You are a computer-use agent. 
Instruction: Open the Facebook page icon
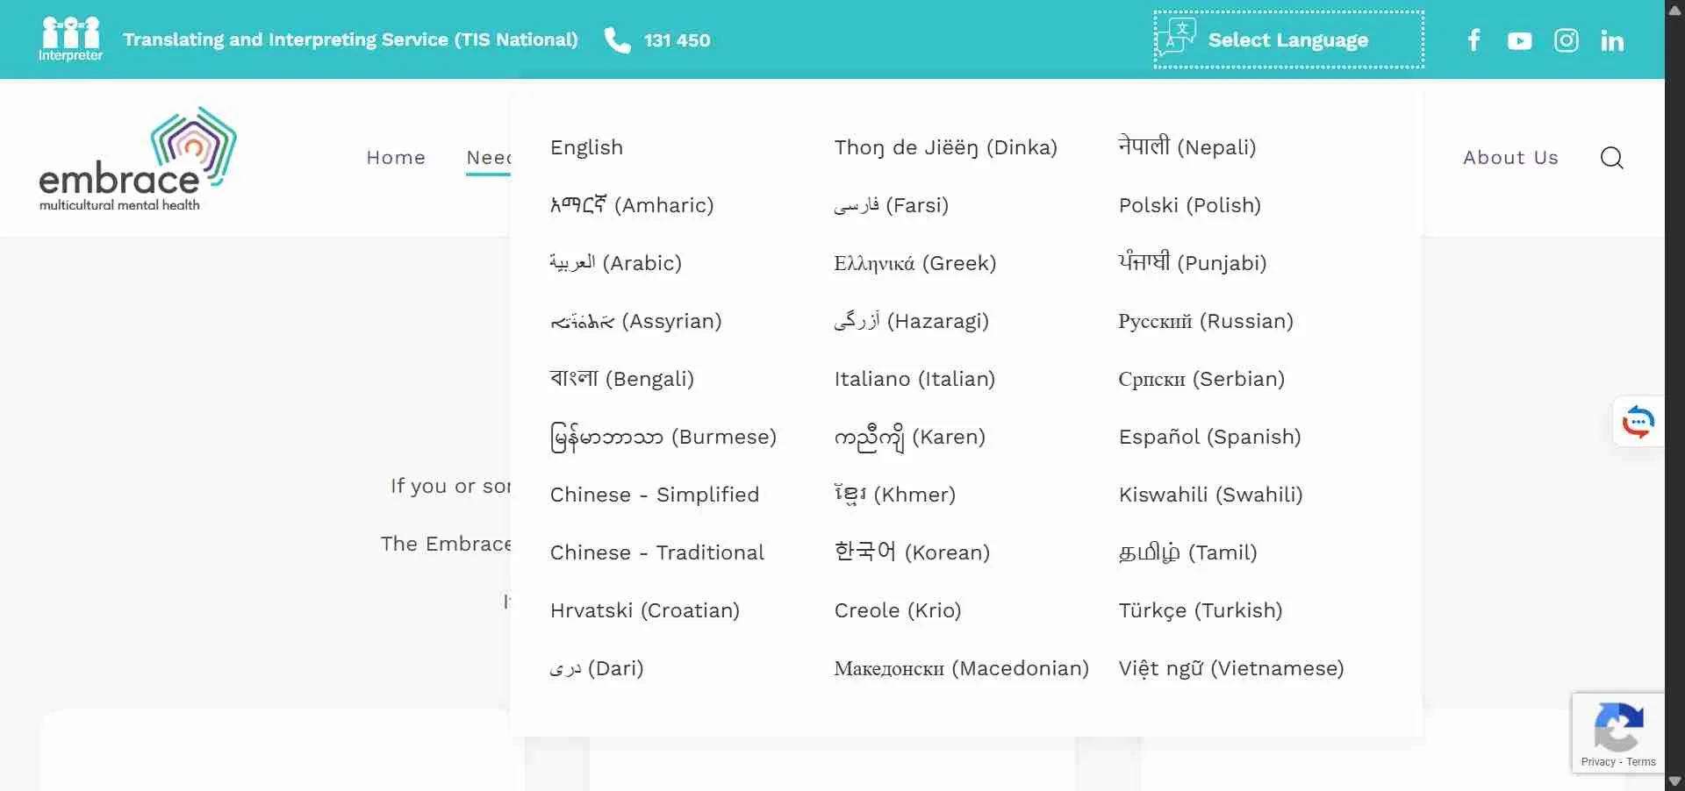point(1473,39)
